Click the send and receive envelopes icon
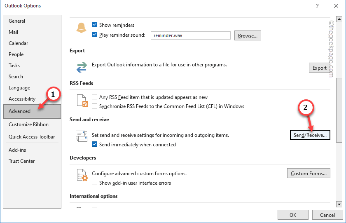Image resolution: width=346 pixels, height=223 pixels. [82, 136]
